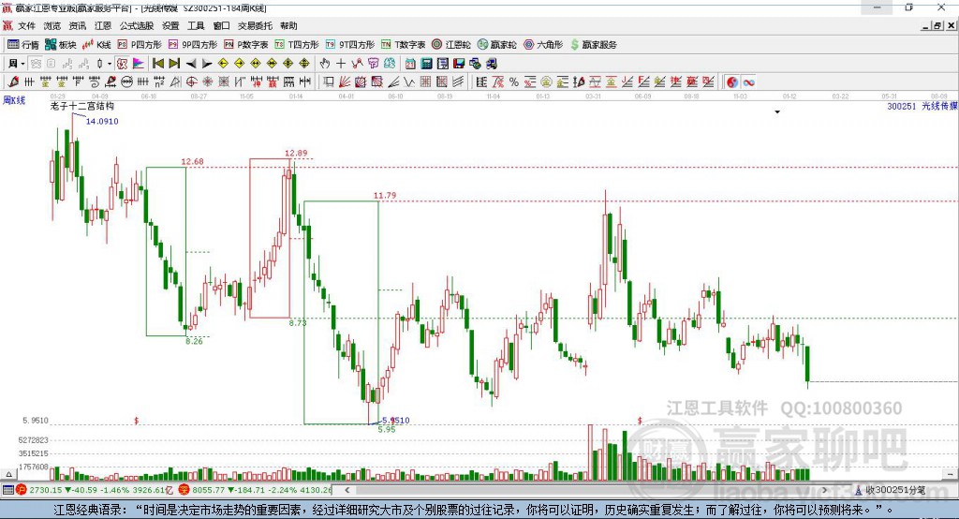Screen dimensions: 959x519
Task: Open the P数字表 tool
Action: click(246, 45)
